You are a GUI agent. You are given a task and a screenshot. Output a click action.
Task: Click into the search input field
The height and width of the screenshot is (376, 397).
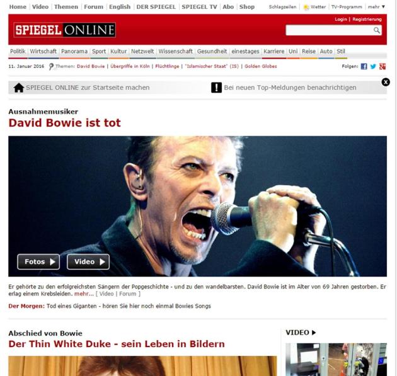[x=329, y=30]
